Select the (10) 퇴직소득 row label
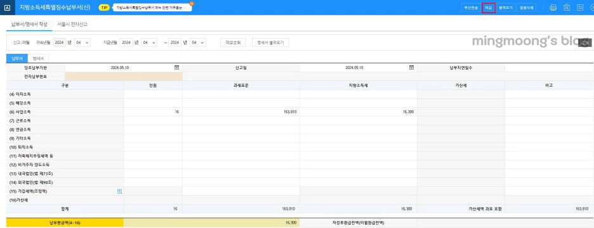This screenshot has height=228, width=594. click(x=21, y=147)
